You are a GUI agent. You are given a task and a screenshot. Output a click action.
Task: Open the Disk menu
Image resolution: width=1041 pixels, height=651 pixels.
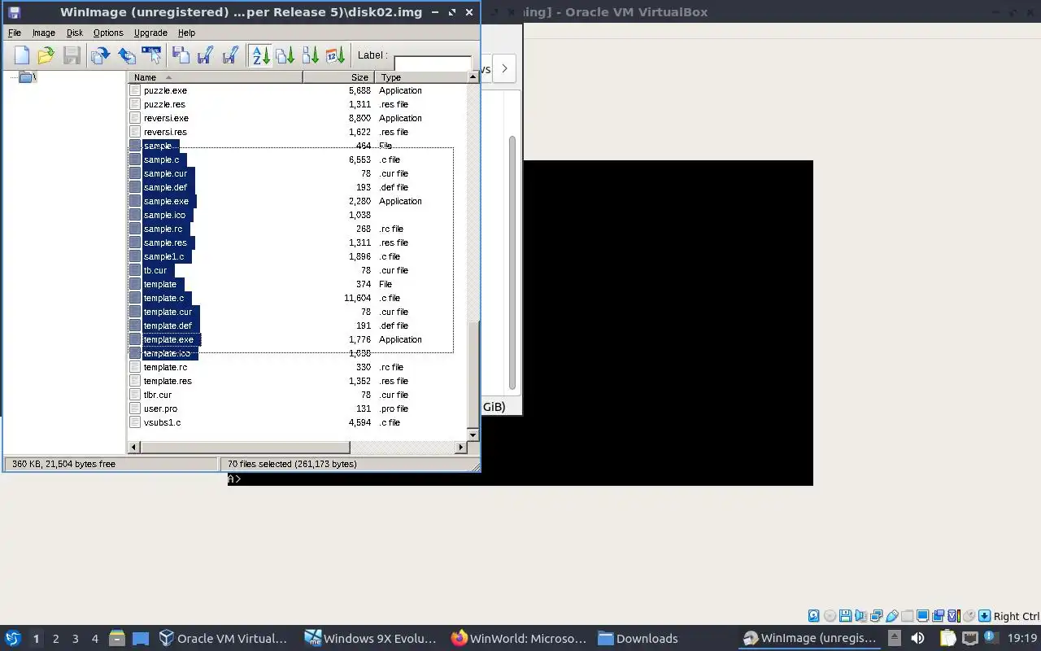point(75,33)
